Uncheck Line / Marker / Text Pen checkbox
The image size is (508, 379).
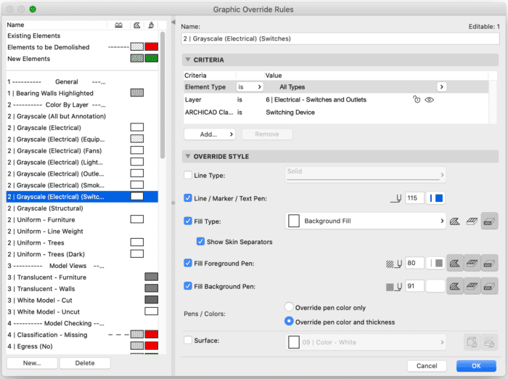tap(188, 198)
